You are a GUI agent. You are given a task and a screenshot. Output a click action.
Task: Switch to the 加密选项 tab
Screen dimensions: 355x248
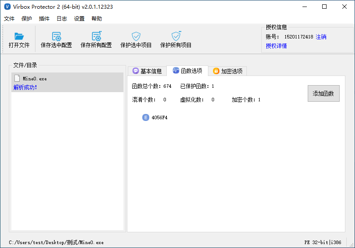(228, 71)
